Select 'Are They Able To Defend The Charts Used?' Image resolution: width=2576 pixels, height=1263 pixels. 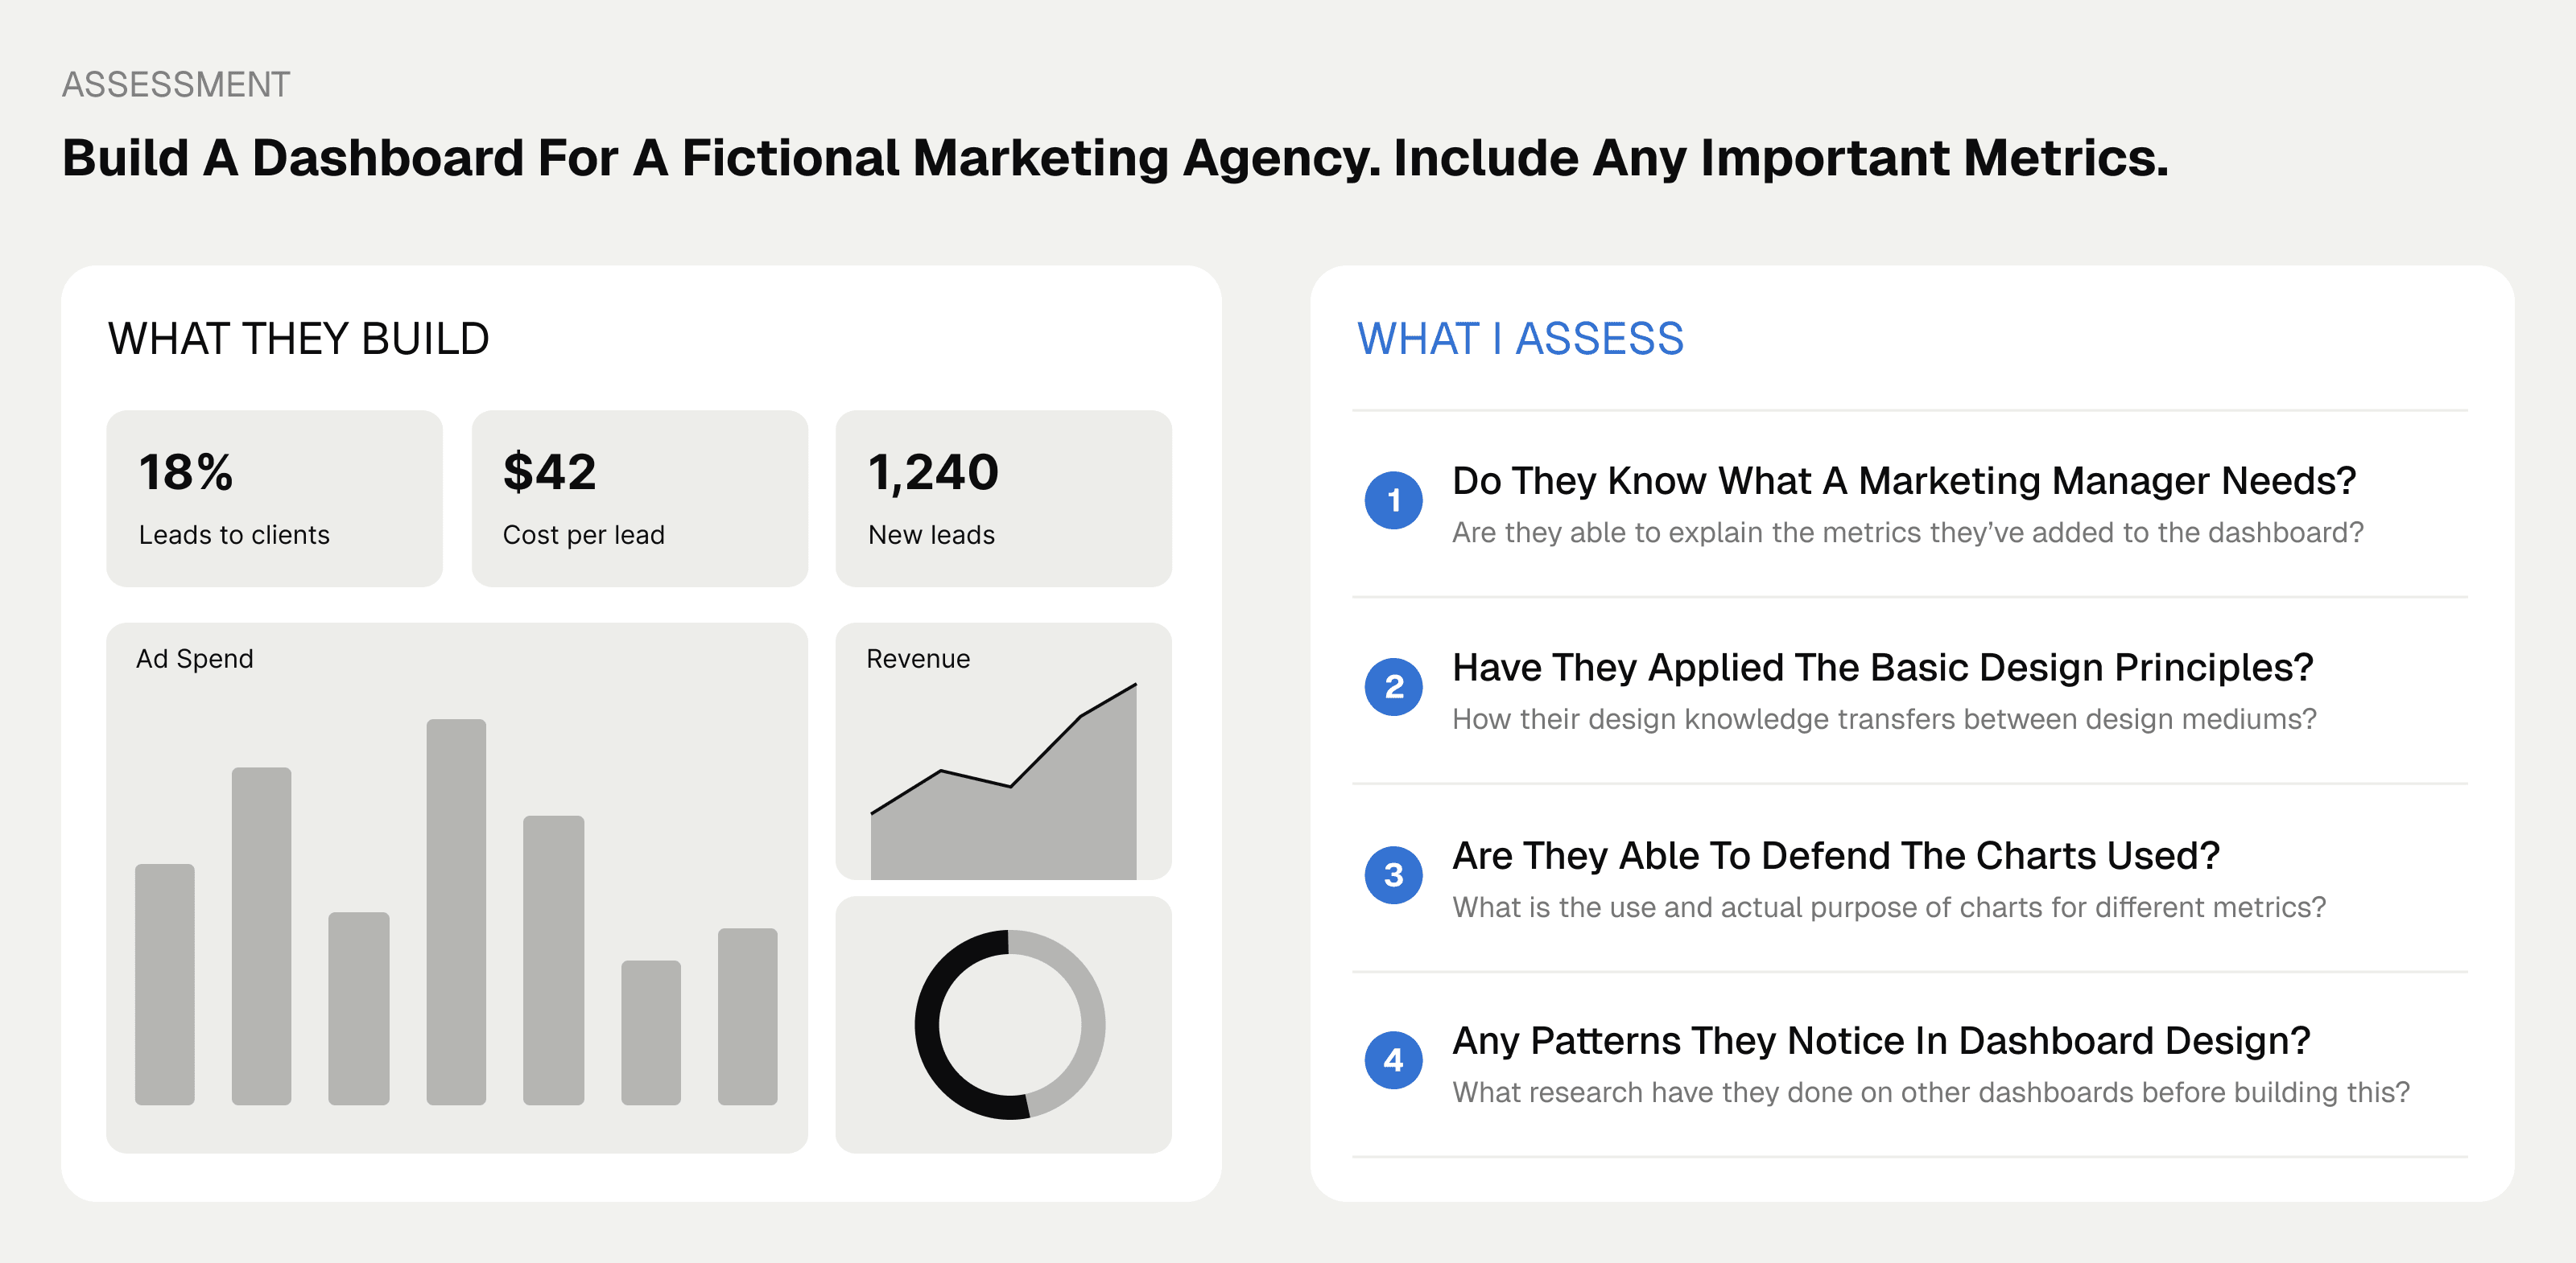point(1835,855)
